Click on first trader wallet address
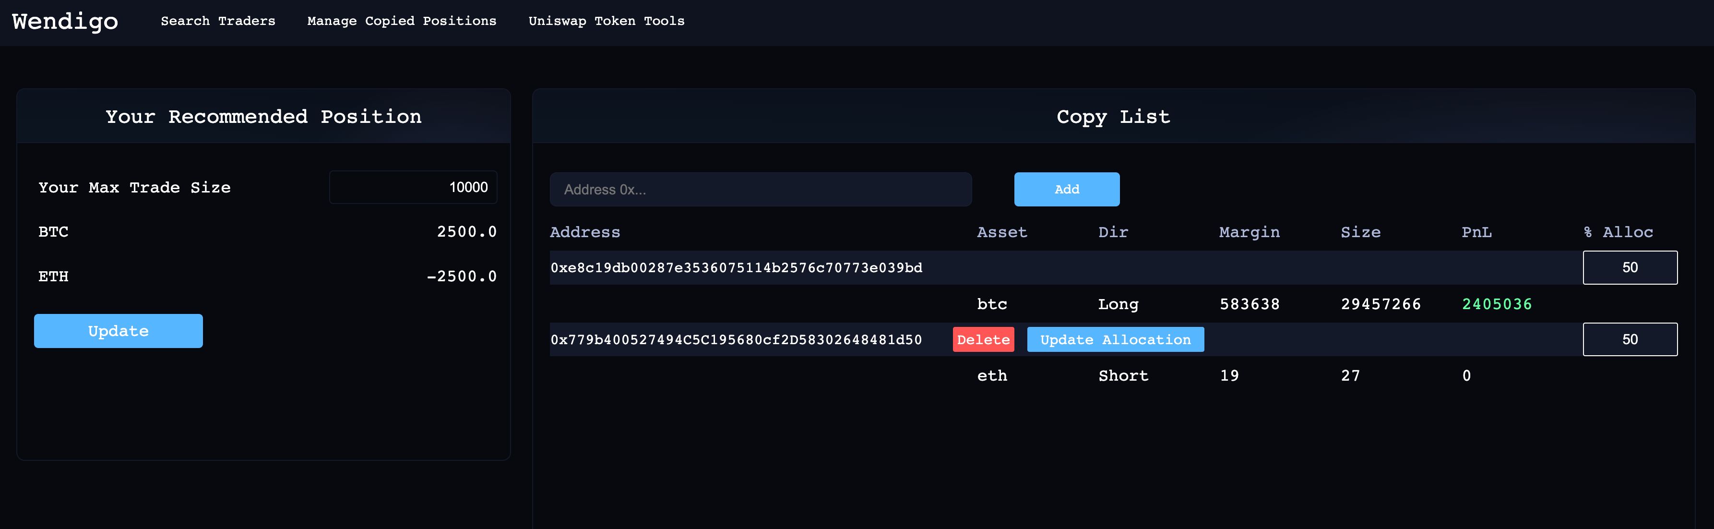 pos(736,267)
